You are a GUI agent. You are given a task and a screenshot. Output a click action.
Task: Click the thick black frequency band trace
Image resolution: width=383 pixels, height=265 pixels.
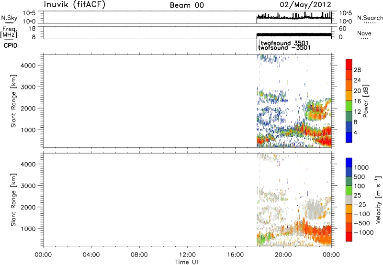pyautogui.click(x=294, y=34)
